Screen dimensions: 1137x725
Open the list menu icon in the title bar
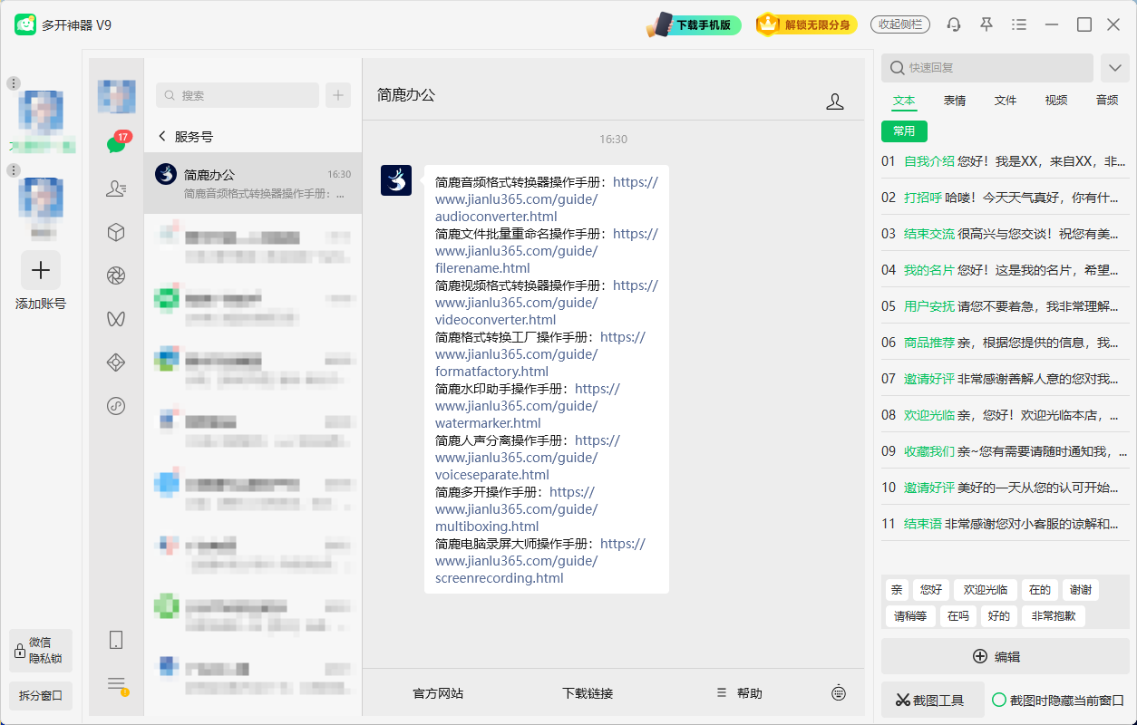(x=1018, y=24)
